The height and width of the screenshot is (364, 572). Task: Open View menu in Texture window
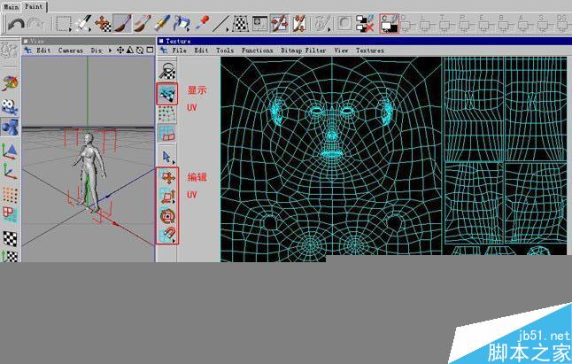pos(341,50)
